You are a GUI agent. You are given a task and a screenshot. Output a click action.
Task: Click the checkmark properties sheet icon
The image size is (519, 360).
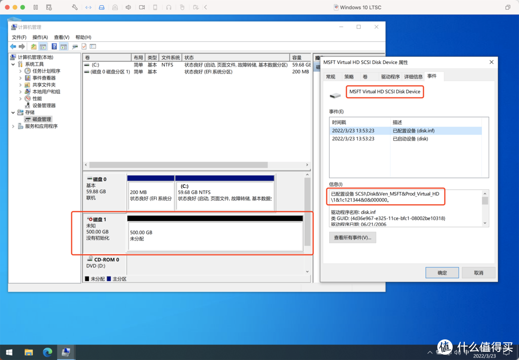coord(84,47)
